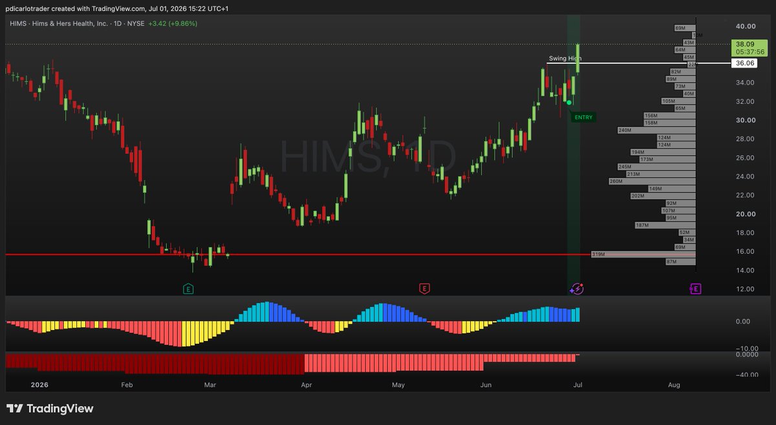Click the 34M volume profile bar

point(689,240)
